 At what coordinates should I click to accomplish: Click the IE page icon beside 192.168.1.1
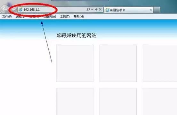coord(20,10)
